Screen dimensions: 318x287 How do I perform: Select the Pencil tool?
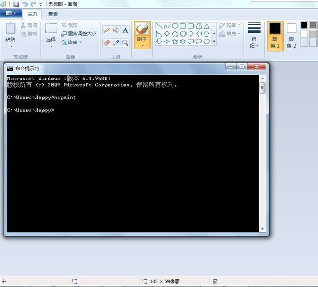pyautogui.click(x=107, y=30)
